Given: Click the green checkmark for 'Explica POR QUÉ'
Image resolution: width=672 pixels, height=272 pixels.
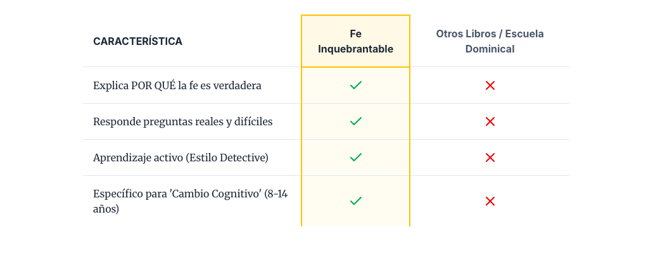Looking at the screenshot, I should tap(356, 85).
